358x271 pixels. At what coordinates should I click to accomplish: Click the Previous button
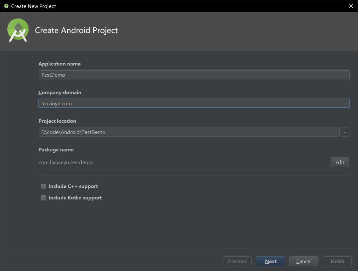coord(237,261)
